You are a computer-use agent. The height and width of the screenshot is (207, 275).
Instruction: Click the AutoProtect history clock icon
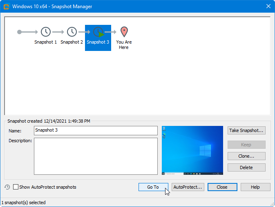pos(7,187)
